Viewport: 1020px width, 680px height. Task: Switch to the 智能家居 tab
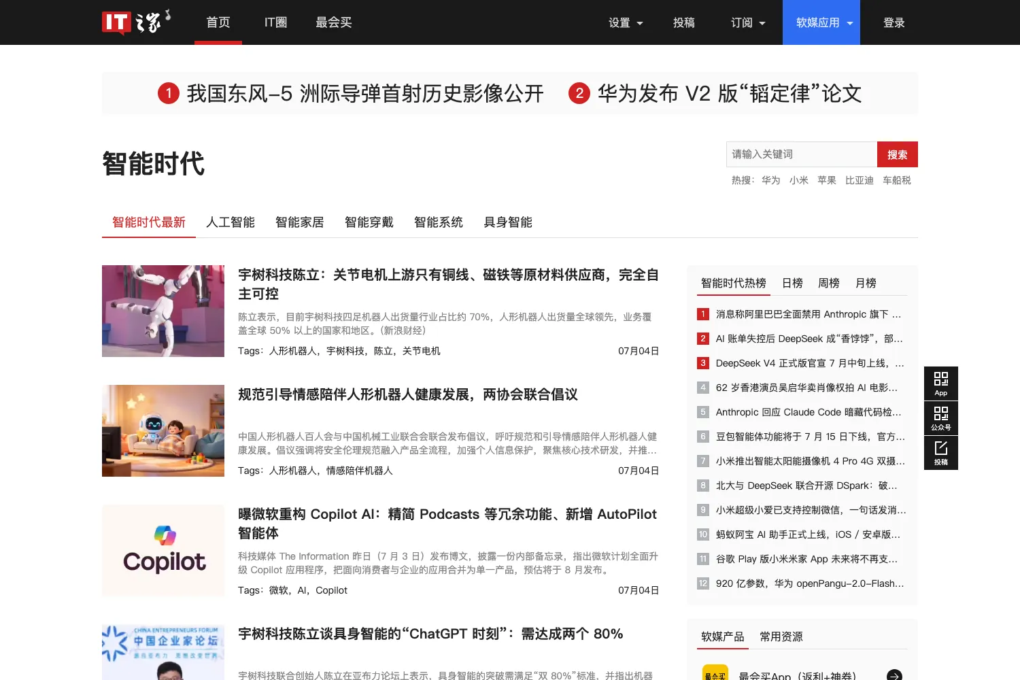[300, 222]
